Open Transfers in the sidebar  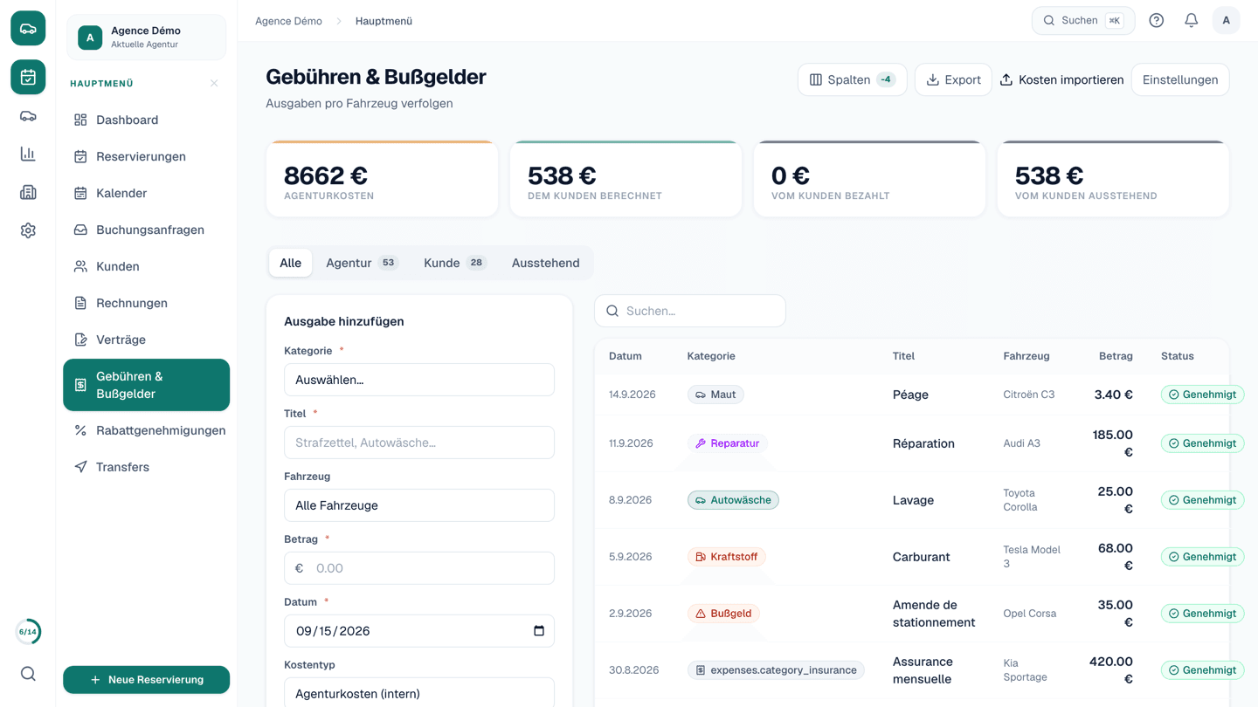pos(146,467)
